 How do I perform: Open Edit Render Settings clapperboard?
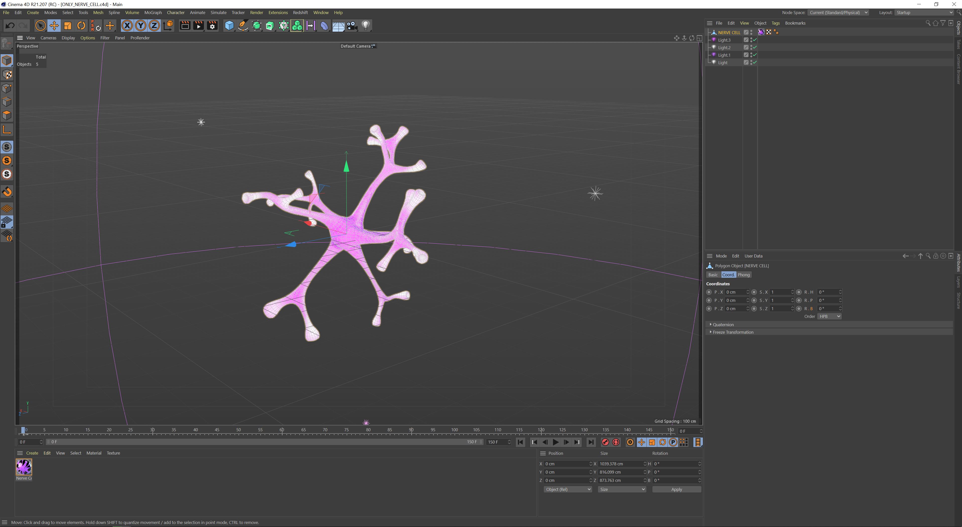[x=212, y=26]
